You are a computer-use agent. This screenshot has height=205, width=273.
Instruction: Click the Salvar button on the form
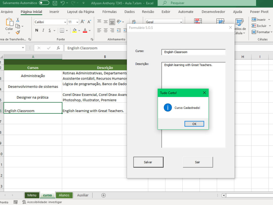[148, 162]
